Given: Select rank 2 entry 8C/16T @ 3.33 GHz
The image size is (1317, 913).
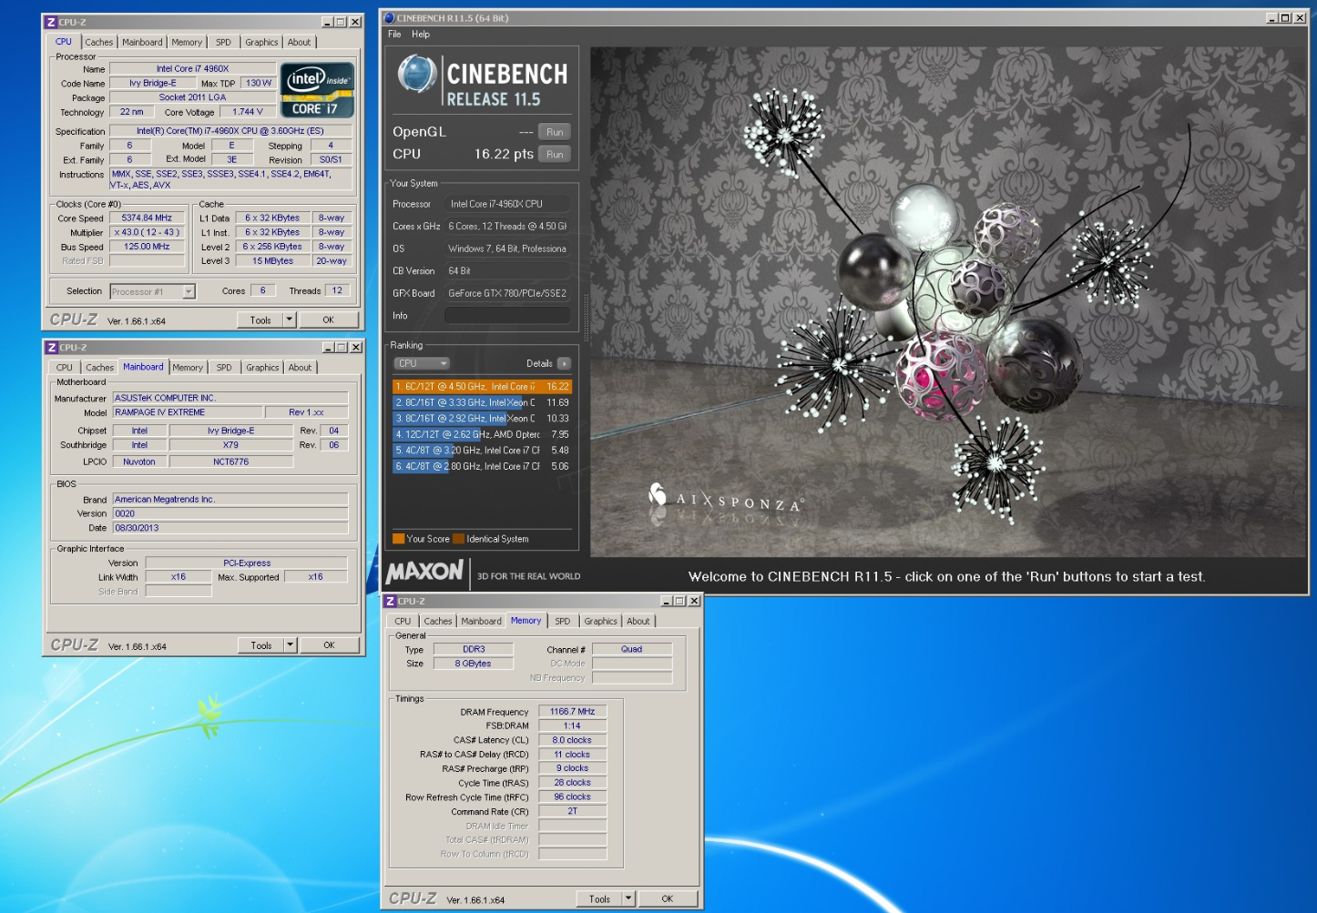Looking at the screenshot, I should pos(482,402).
